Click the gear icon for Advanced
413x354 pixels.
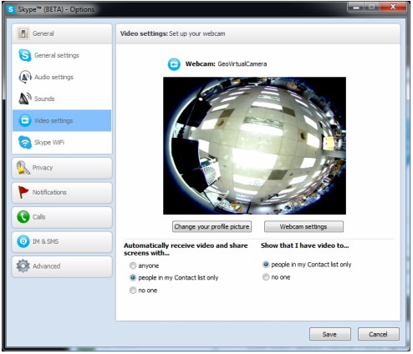[x=23, y=265]
